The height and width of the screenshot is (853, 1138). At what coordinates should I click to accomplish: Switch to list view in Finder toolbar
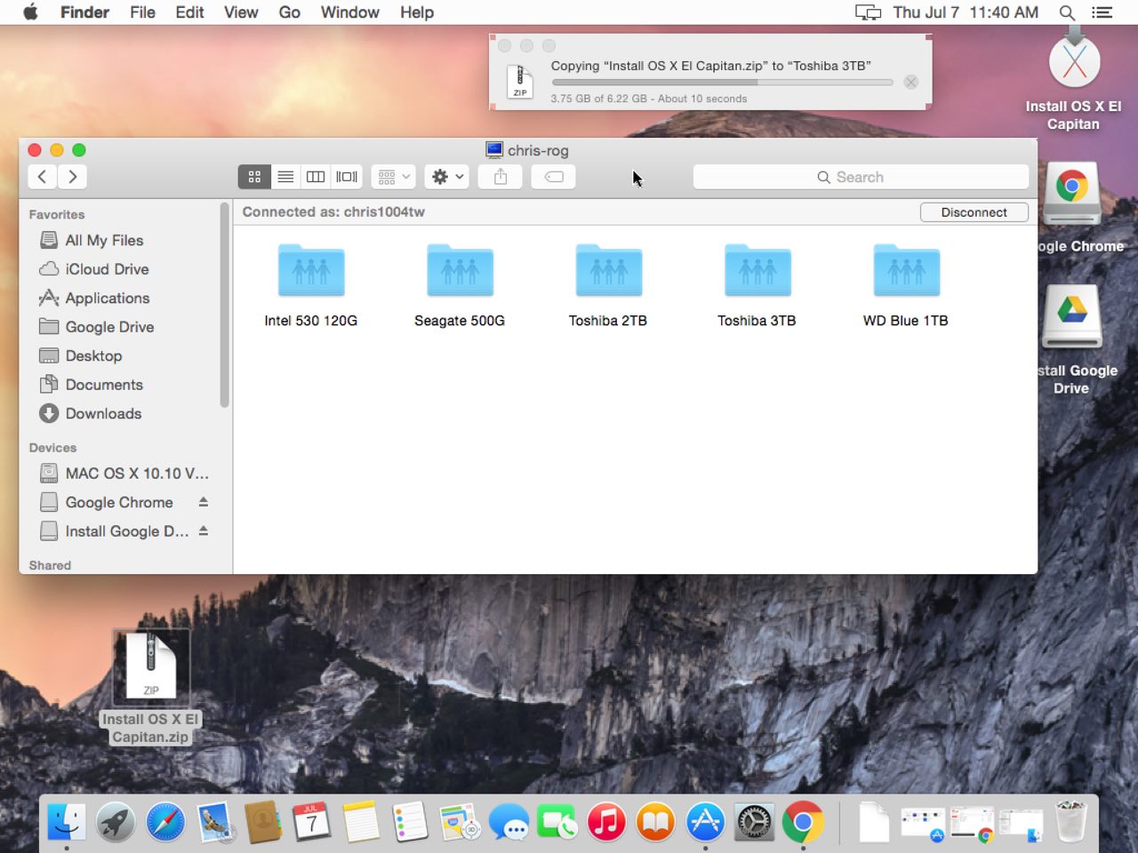285,177
